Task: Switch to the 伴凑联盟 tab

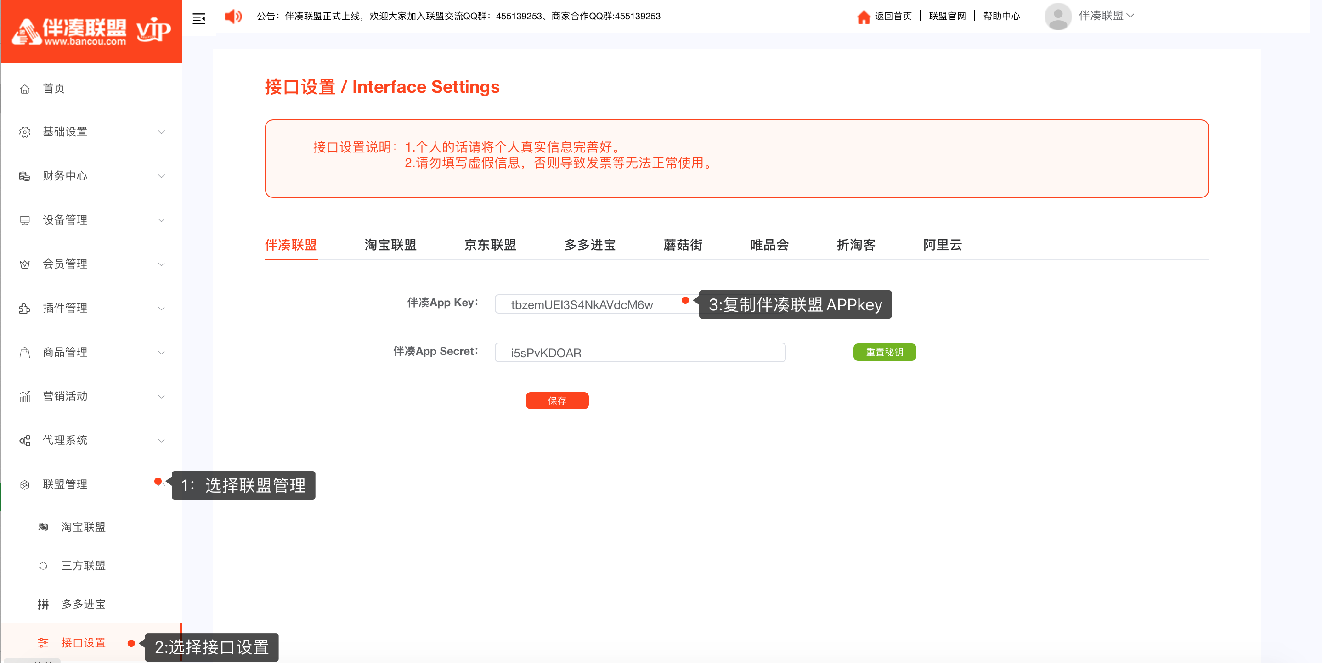Action: 291,245
